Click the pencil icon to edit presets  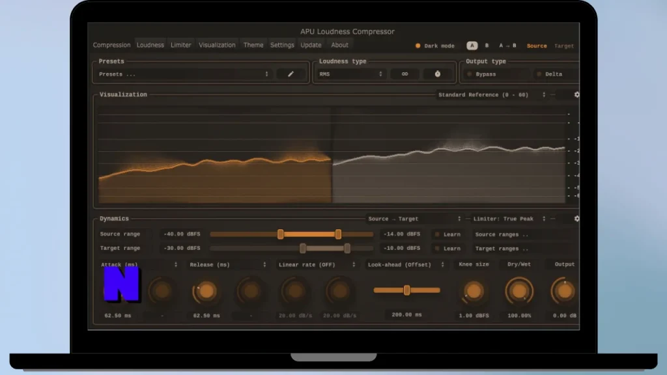pyautogui.click(x=291, y=74)
